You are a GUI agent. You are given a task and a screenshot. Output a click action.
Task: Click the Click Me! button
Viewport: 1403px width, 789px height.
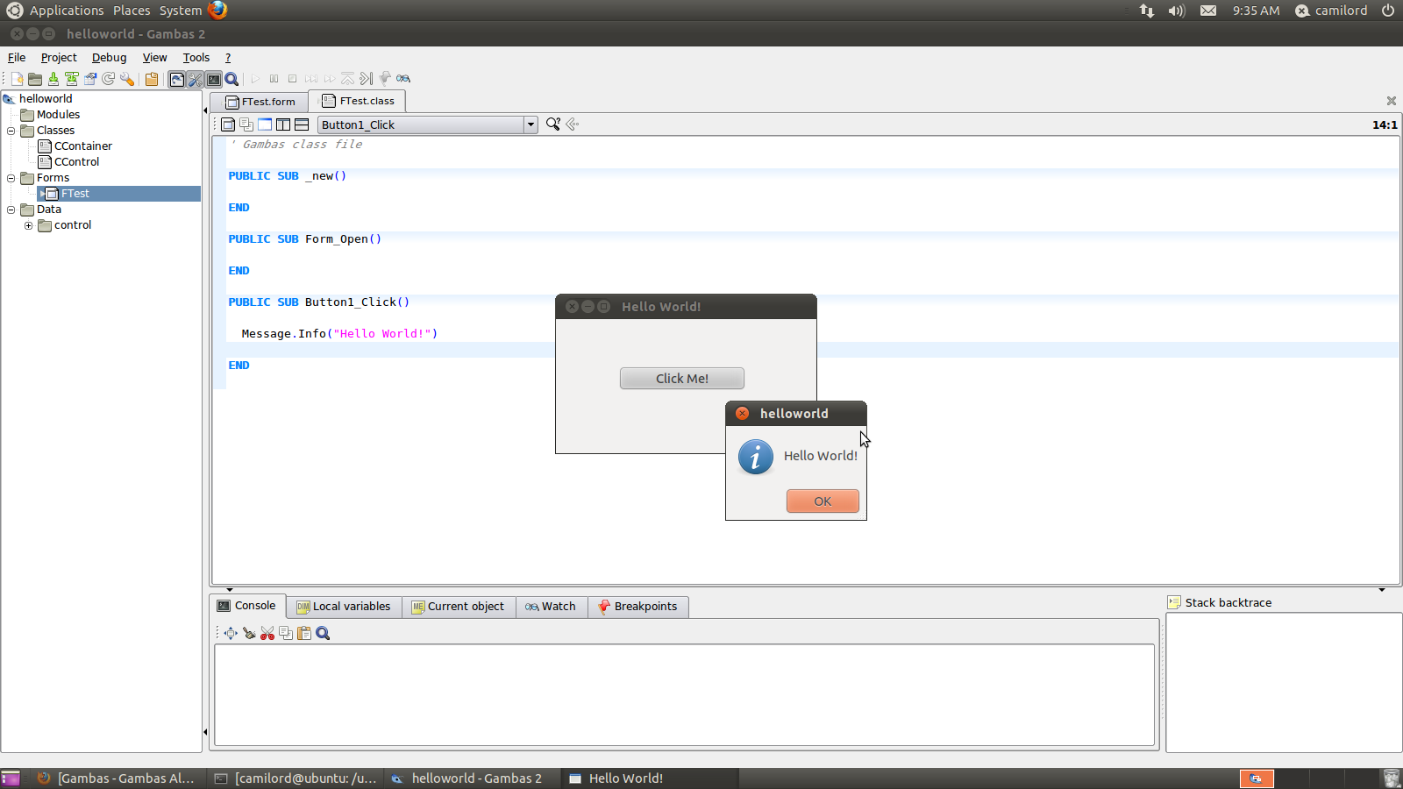(682, 378)
